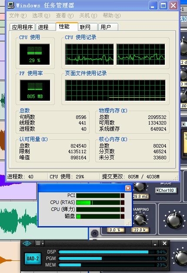
Task: Open the 关机(U) menu
Action: pos(88,16)
